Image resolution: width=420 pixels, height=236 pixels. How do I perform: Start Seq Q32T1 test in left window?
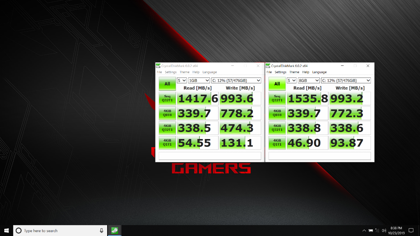tap(167, 98)
